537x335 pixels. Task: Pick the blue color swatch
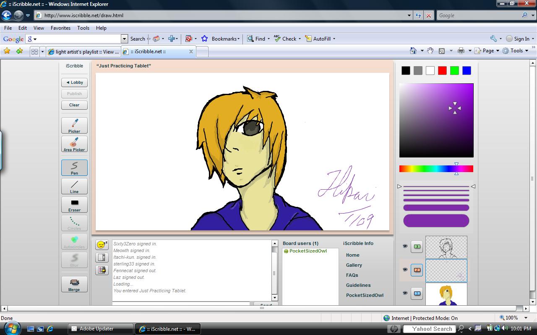point(467,70)
